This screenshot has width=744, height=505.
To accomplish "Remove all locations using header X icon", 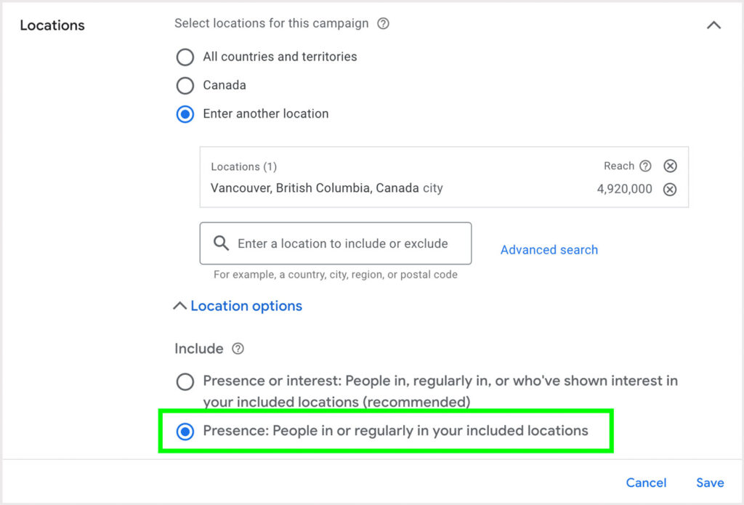I will pyautogui.click(x=671, y=166).
